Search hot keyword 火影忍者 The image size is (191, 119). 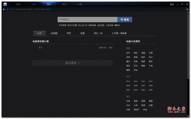[x=109, y=25]
